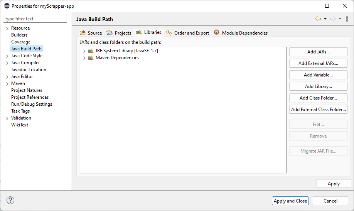Expand the Java Compiler tree item
This screenshot has width=354, height=211.
pos(7,63)
